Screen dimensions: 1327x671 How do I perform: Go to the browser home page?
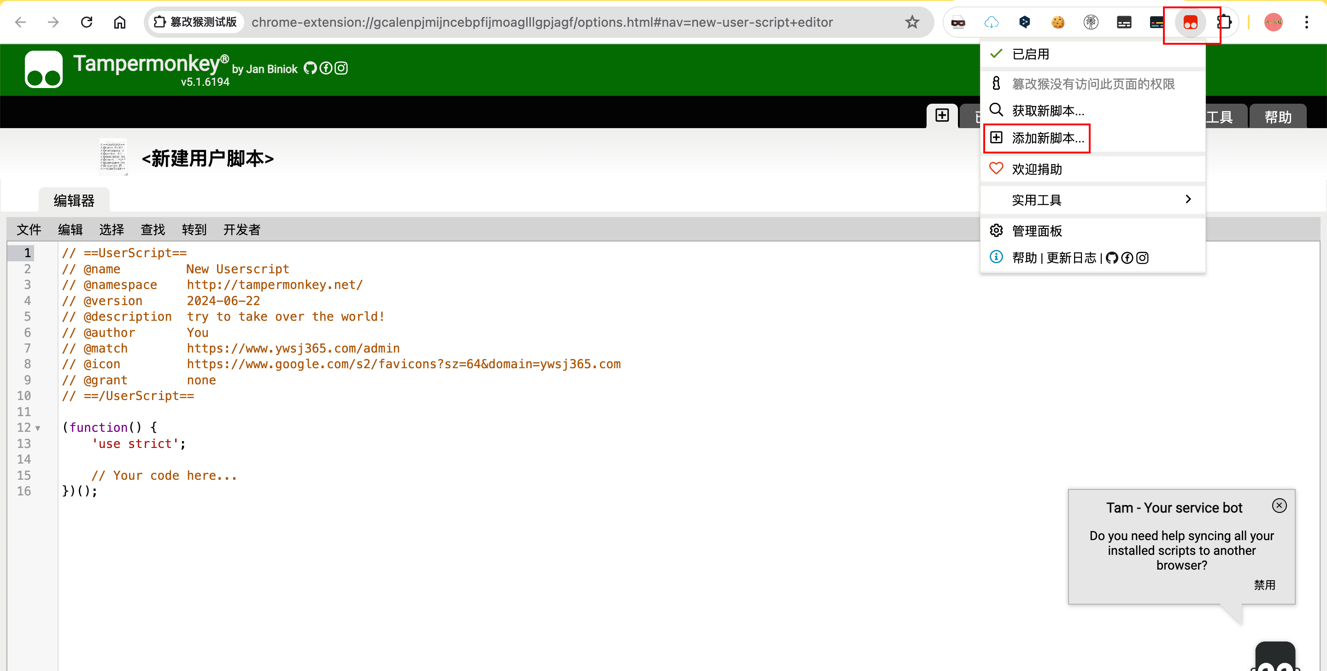pos(119,22)
